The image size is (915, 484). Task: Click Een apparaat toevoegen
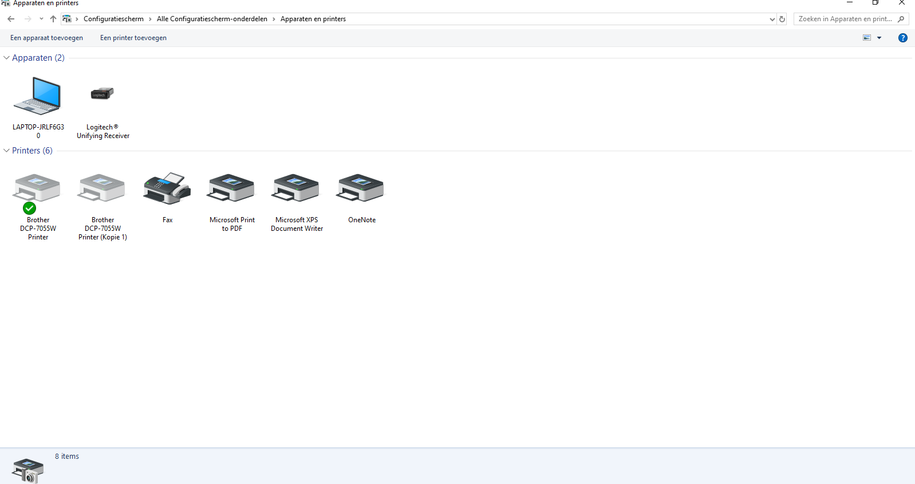pos(46,38)
